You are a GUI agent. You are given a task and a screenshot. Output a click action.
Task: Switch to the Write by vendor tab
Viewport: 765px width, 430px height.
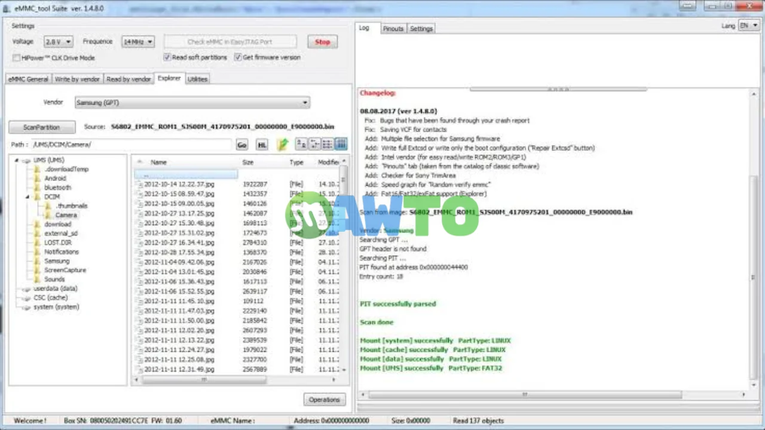tap(77, 79)
